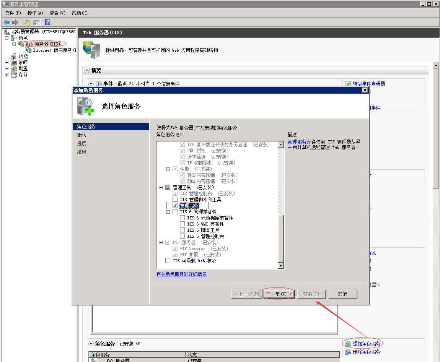The width and height of the screenshot is (440, 362).
Task: Click the 角色 node icon in tree
Action: [14, 37]
